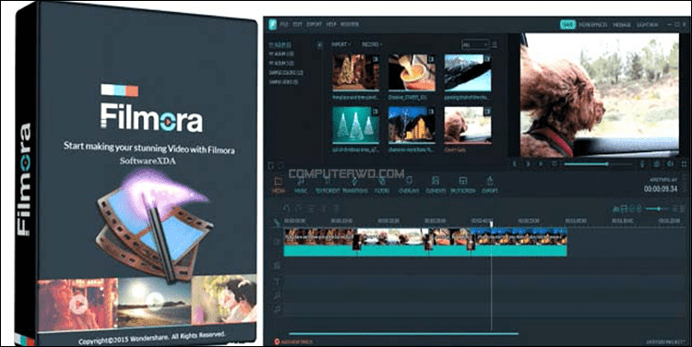Toggle the preview volume speaker icon
The width and height of the screenshot is (692, 347).
click(671, 164)
